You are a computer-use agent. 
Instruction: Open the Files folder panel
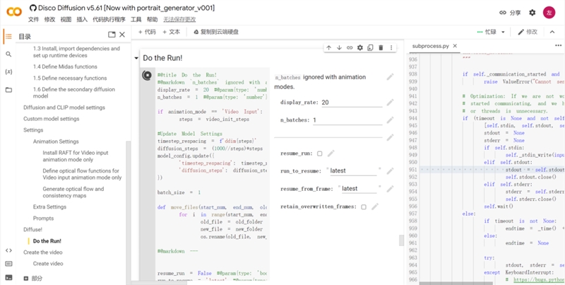[8, 90]
